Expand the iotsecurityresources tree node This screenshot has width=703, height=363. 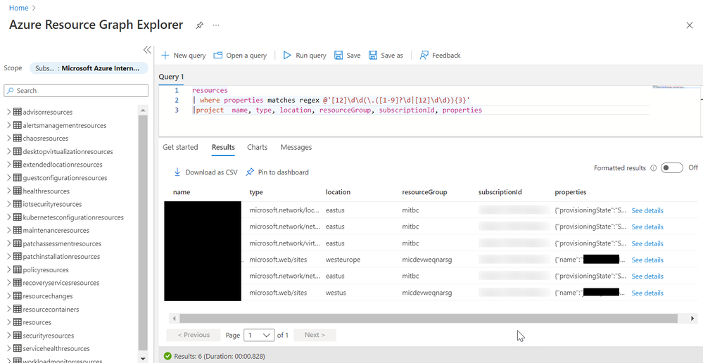(8, 204)
